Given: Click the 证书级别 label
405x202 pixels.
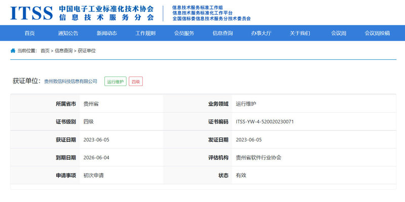Looking at the screenshot, I should [66, 122].
